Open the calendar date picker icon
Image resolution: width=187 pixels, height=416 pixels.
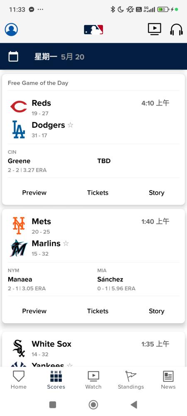(x=13, y=57)
